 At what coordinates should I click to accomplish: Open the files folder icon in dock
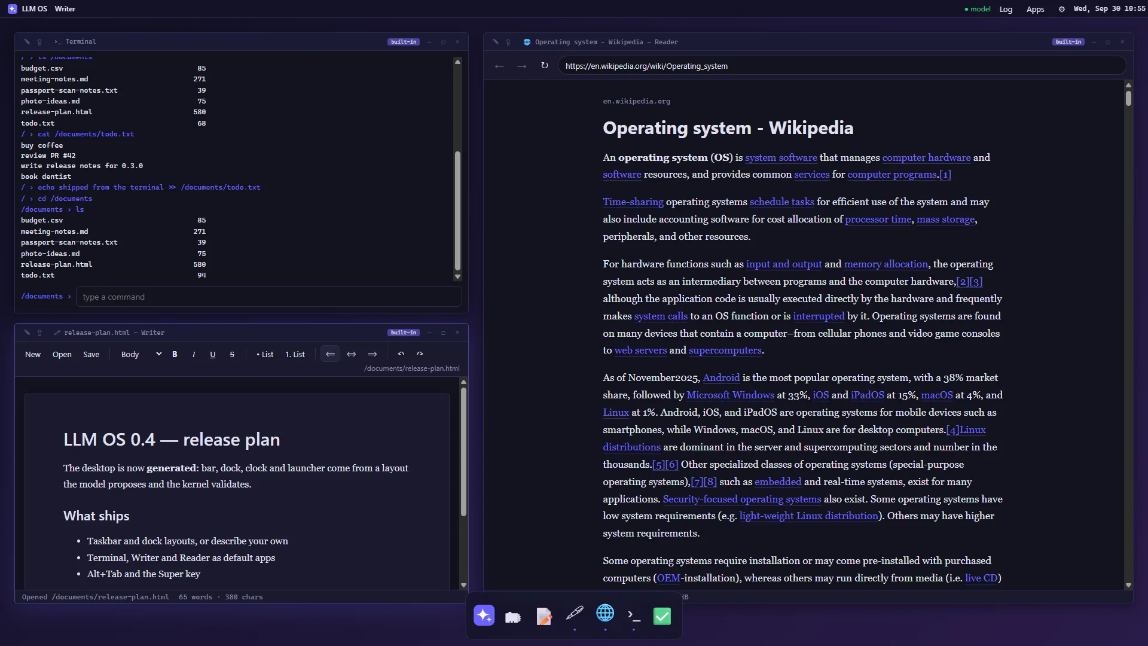click(x=513, y=617)
